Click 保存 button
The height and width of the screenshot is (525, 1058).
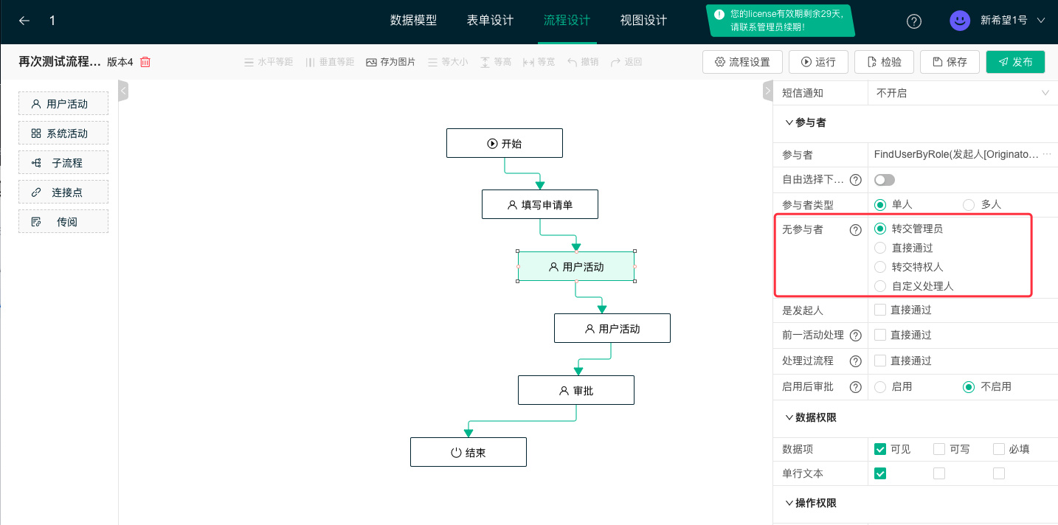(950, 62)
